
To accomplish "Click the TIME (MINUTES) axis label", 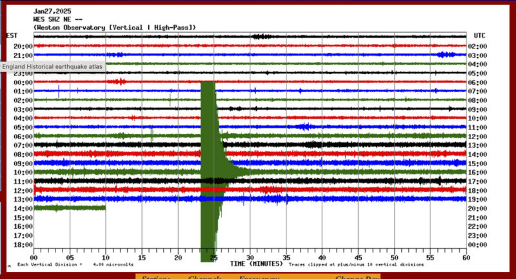I will click(256, 264).
